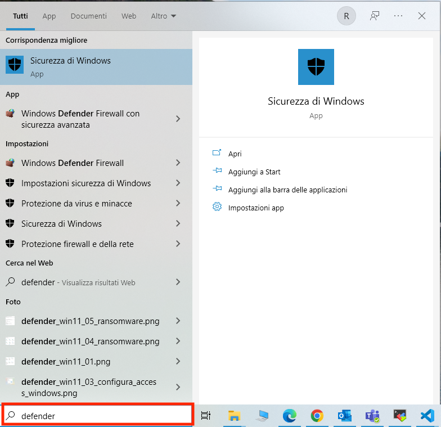Image resolution: width=441 pixels, height=427 pixels.
Task: Expand arrow for Firewall con sicurezza avanzata
Action: click(x=178, y=119)
